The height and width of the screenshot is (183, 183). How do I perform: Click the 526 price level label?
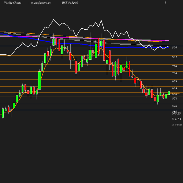coord(175,106)
